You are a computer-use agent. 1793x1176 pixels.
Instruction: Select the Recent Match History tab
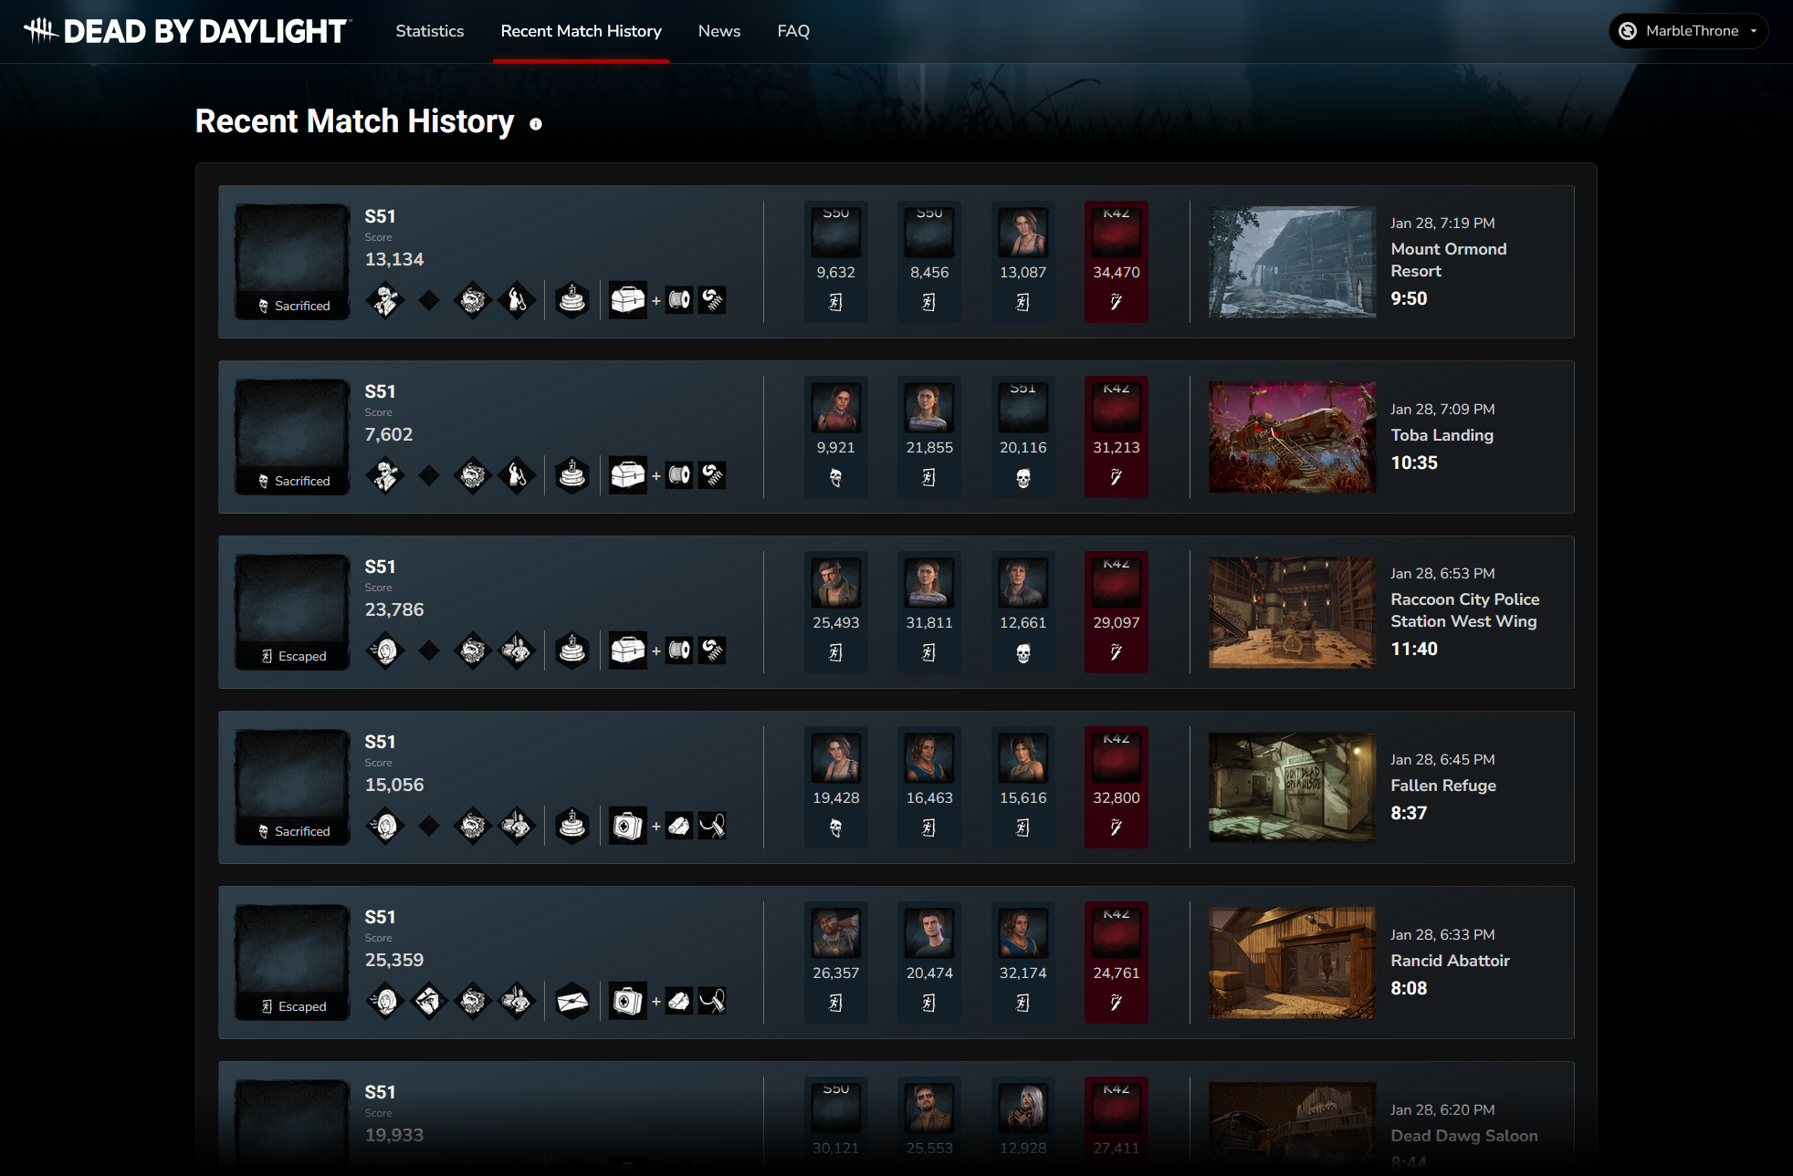tap(582, 31)
